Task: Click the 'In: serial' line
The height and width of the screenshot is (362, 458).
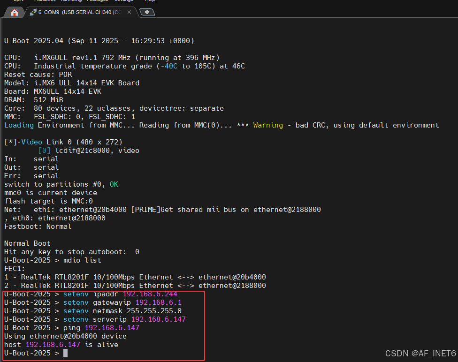Action: pyautogui.click(x=31, y=159)
